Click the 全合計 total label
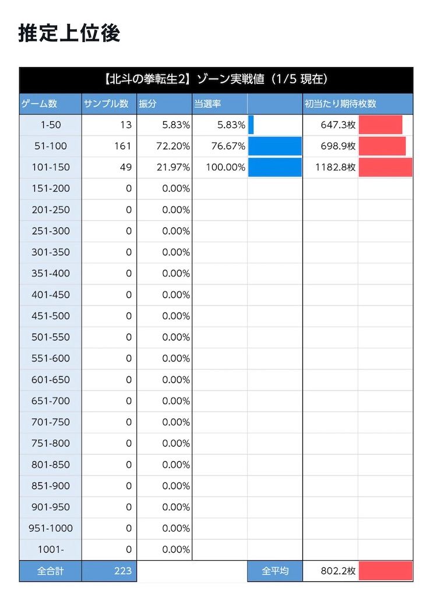 click(x=50, y=571)
